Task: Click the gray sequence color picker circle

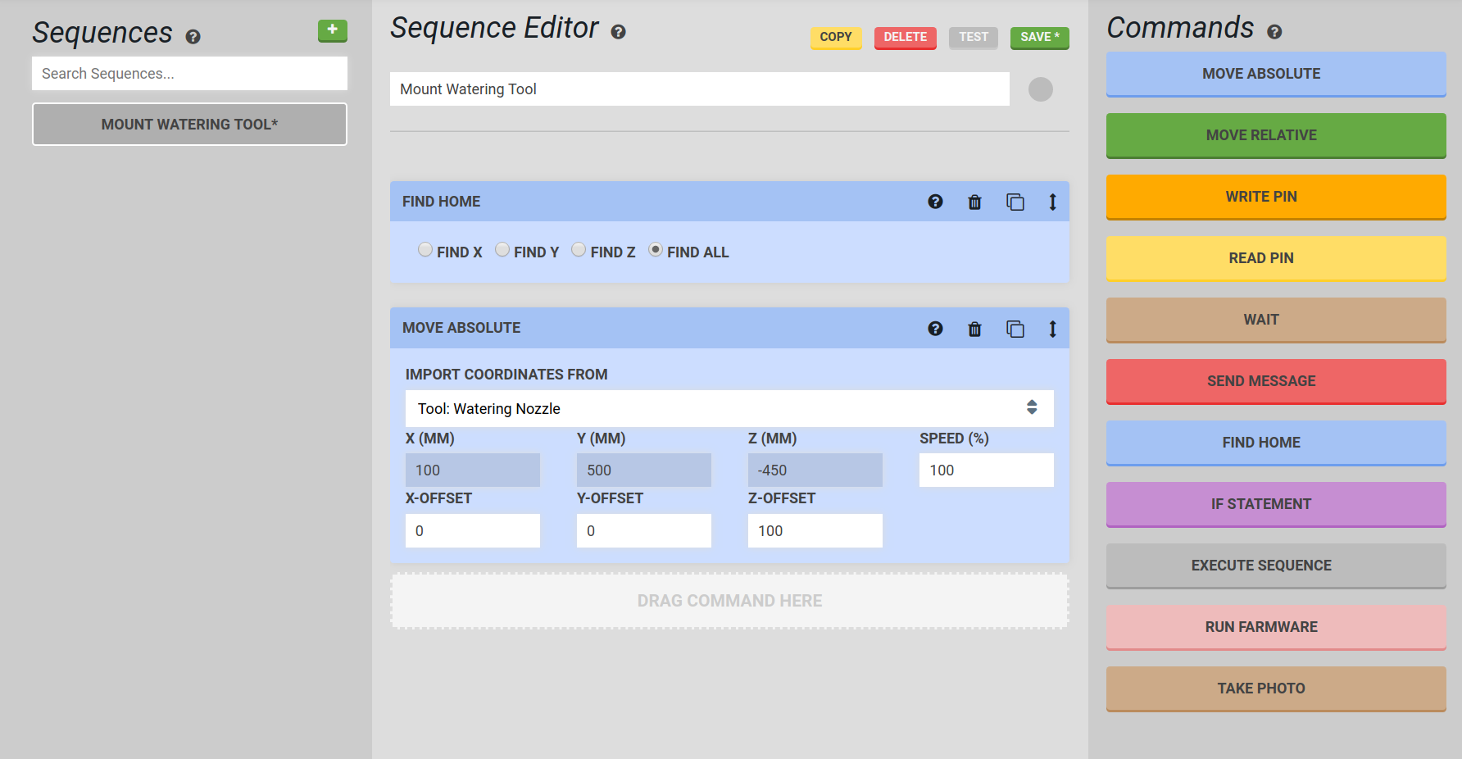Action: click(x=1040, y=89)
